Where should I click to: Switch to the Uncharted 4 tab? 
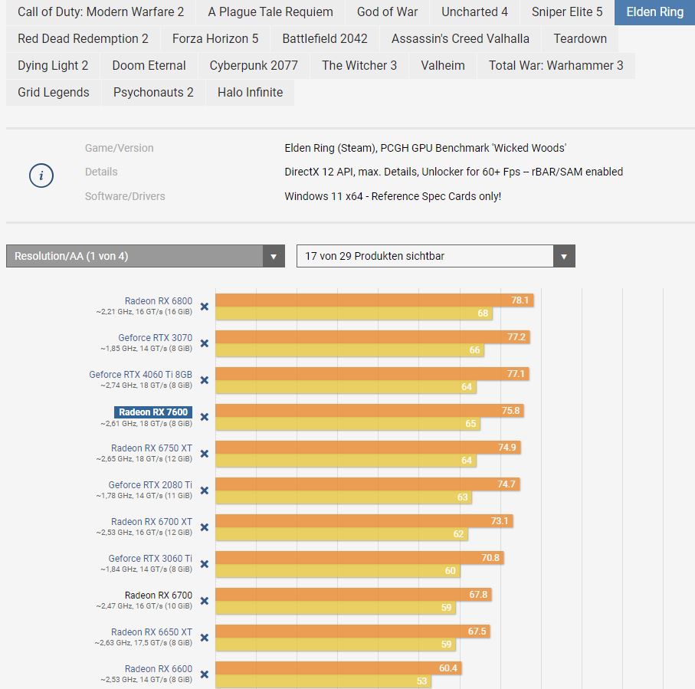pyautogui.click(x=474, y=12)
